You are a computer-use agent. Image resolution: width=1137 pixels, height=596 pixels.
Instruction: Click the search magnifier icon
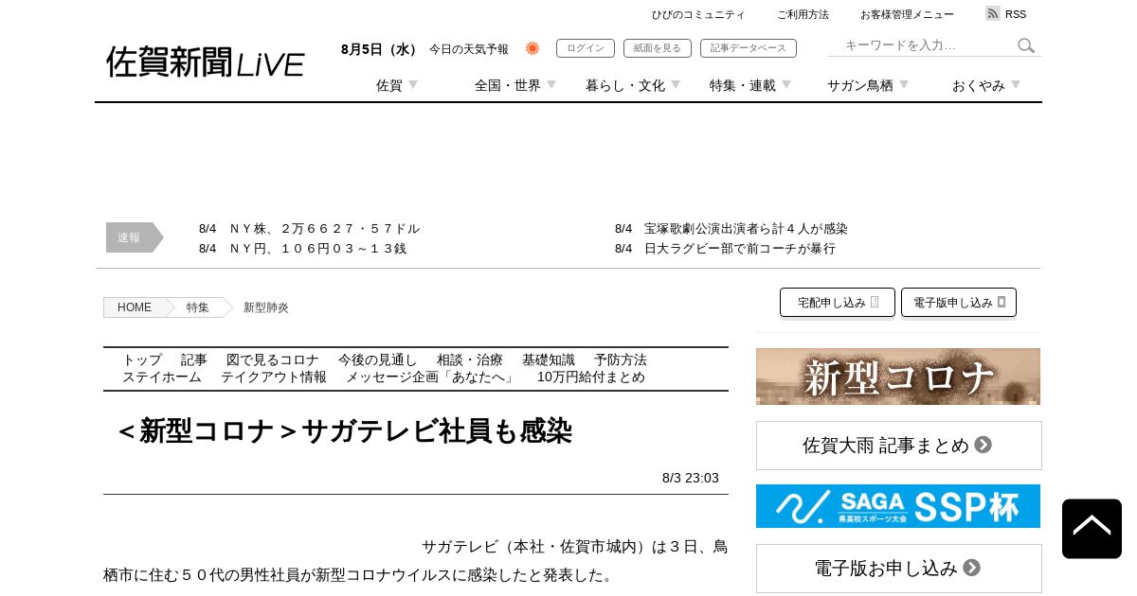click(x=1026, y=45)
